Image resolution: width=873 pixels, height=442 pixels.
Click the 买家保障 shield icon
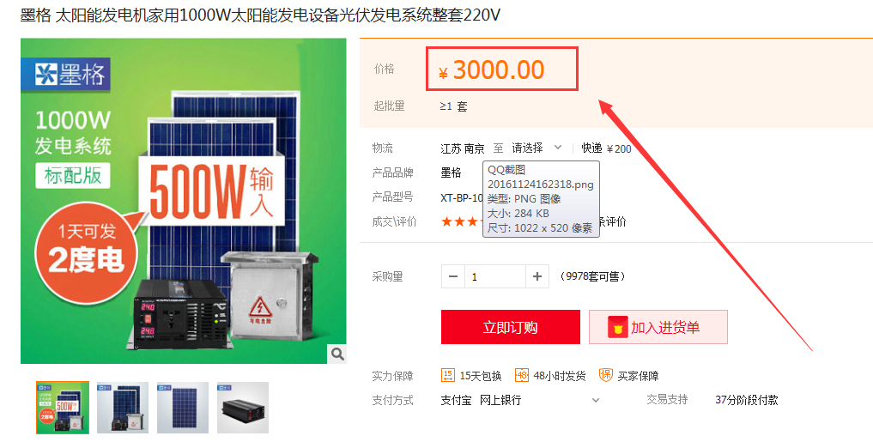pos(606,375)
